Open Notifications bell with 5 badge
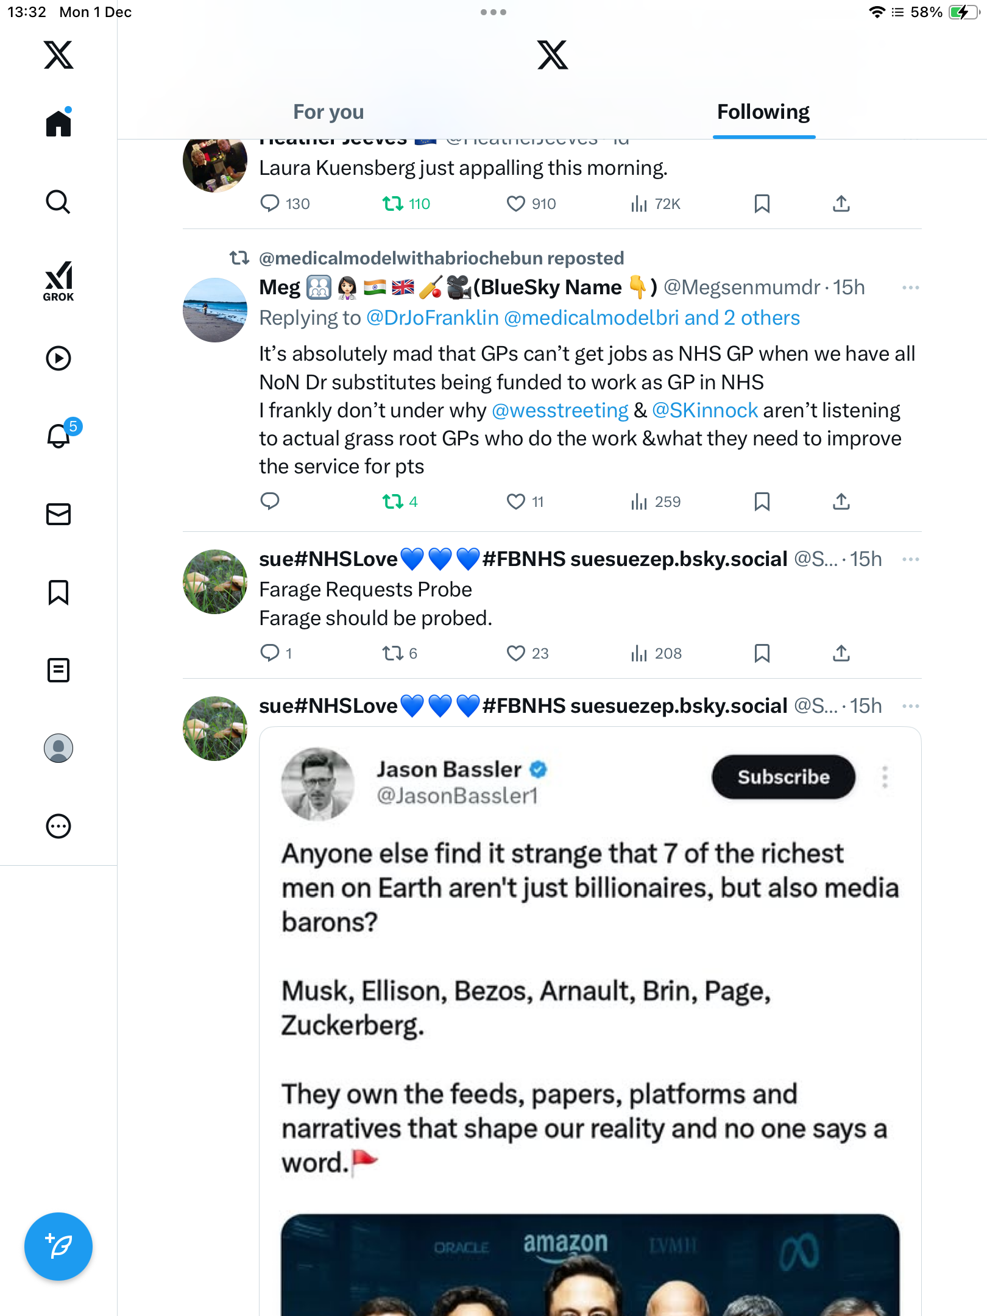This screenshot has height=1316, width=987. (60, 436)
